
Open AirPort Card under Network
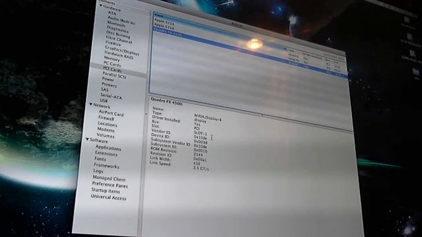[x=111, y=113]
